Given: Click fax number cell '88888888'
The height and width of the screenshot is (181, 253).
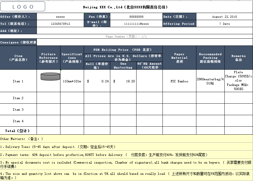Looking at the screenshot, I should 136,17.
